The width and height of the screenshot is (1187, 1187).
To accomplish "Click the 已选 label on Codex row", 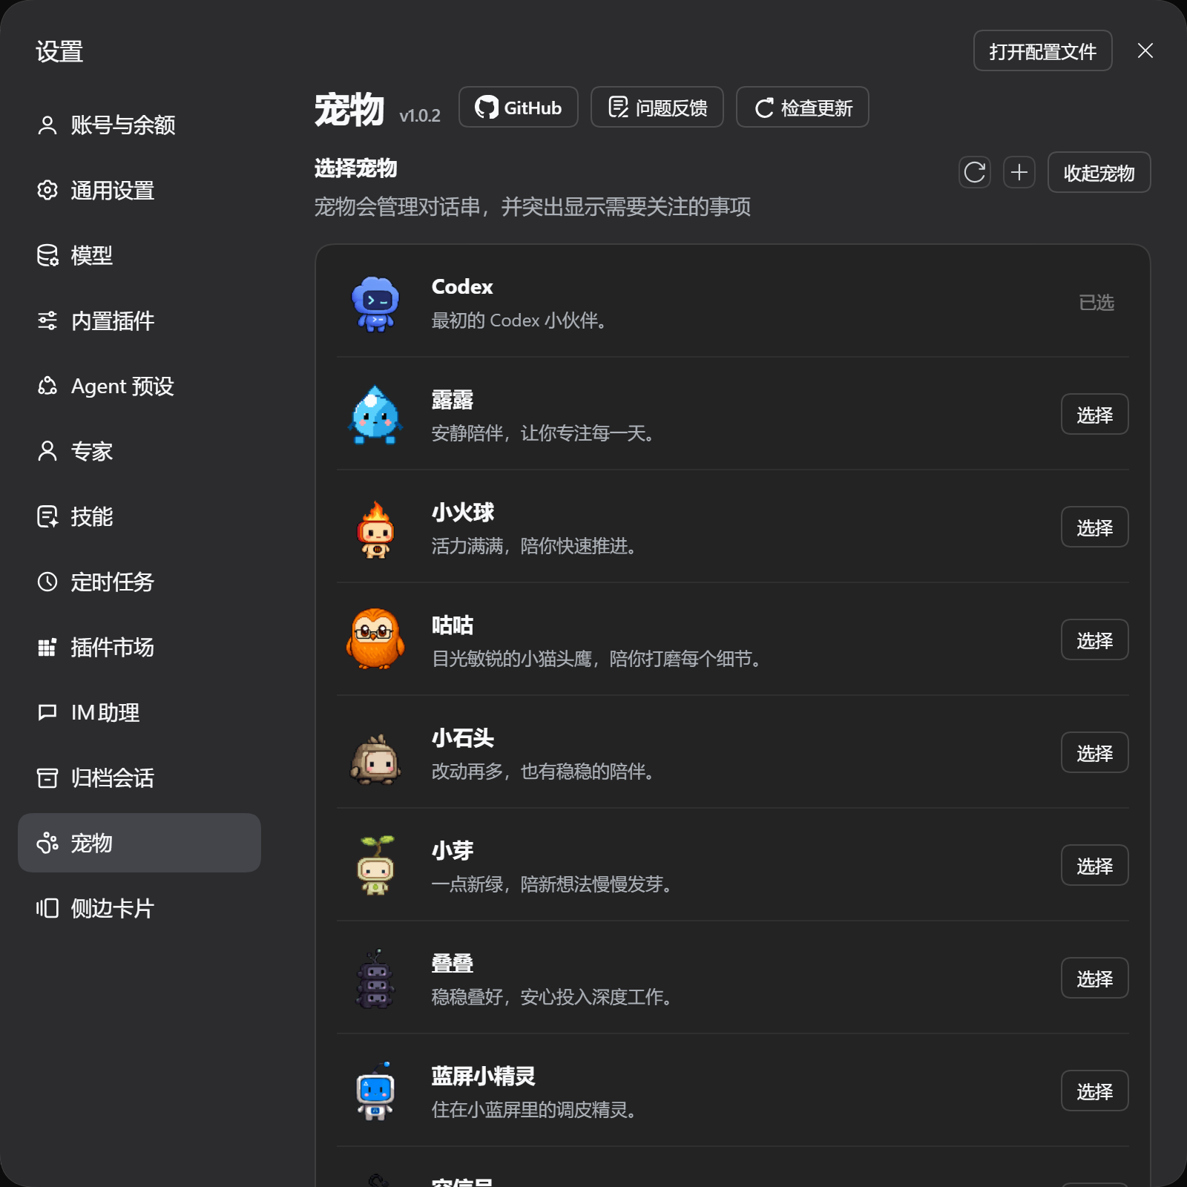I will click(1096, 303).
